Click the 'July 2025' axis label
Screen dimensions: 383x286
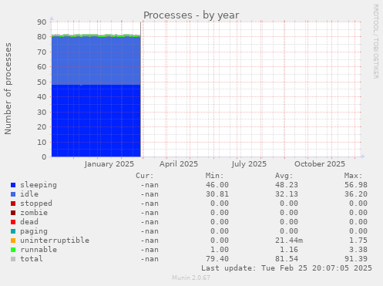tap(249, 164)
